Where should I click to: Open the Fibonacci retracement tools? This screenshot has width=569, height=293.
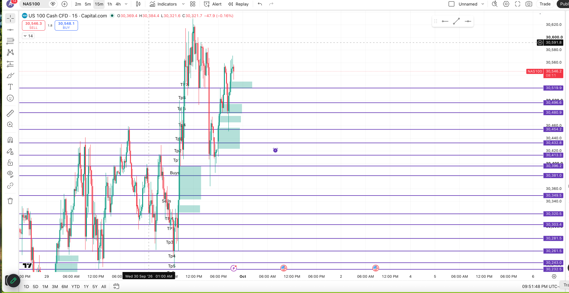[x=10, y=41]
